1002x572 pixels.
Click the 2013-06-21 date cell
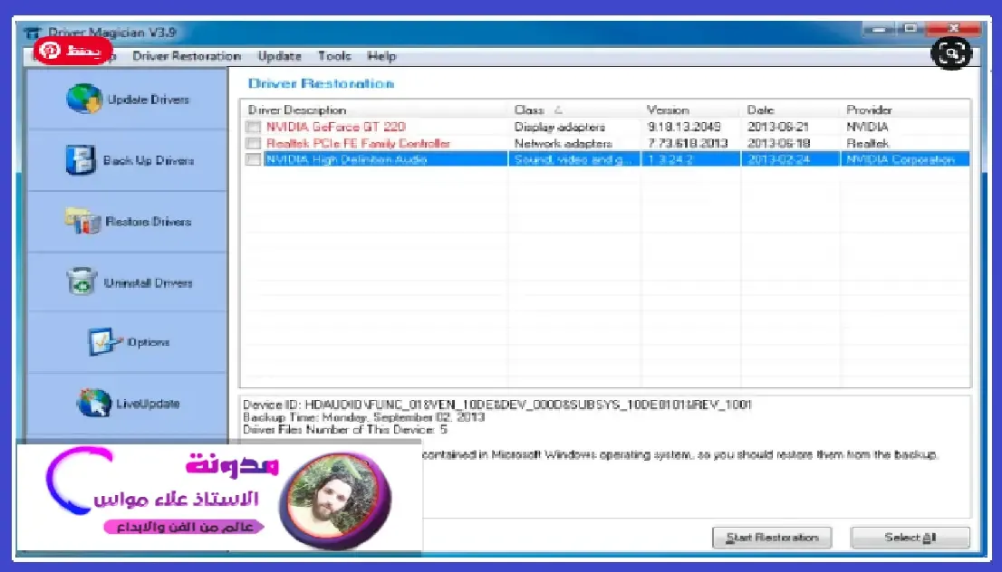point(777,127)
